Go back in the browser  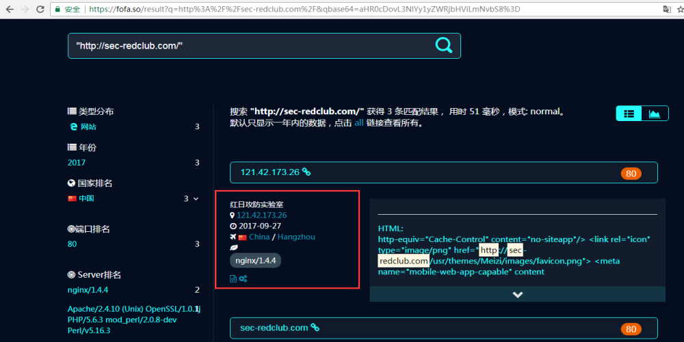click(x=9, y=9)
